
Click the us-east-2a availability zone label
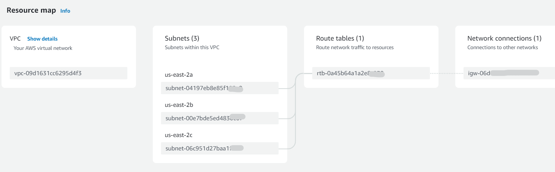[179, 75]
